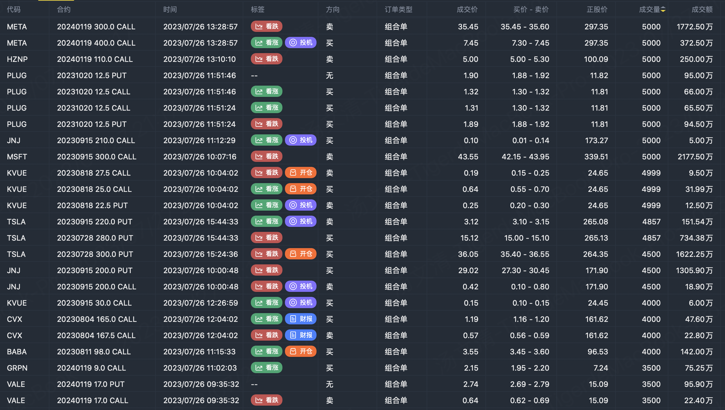
Task: Click the 买价 - 卖价 column header
Action: click(531, 10)
